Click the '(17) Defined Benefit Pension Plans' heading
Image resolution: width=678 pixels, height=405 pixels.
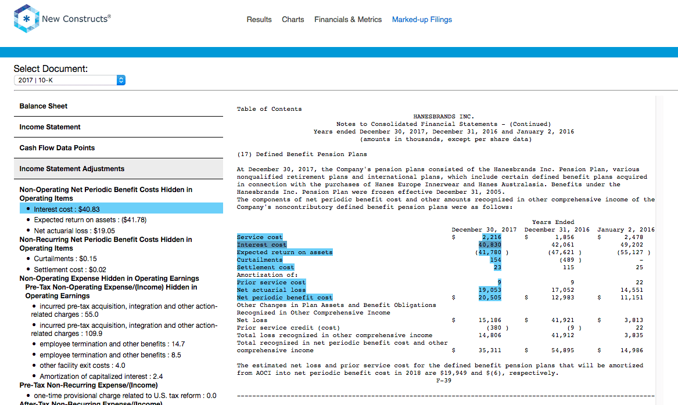click(x=302, y=154)
